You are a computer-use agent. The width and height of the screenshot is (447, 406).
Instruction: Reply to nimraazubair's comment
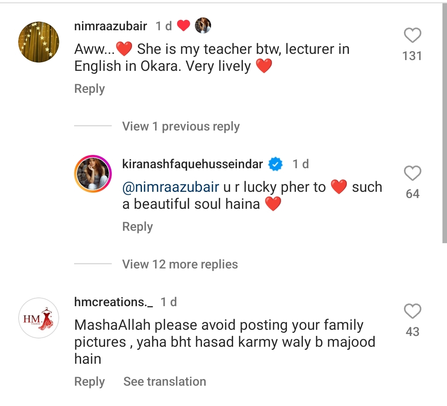pos(89,89)
